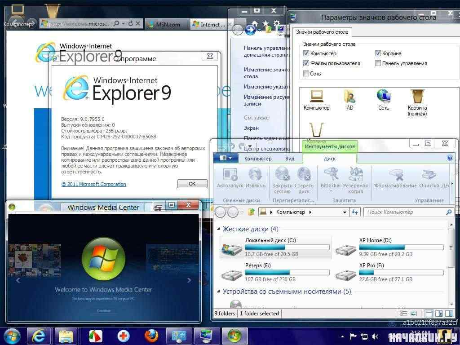Screen dimensions: 460x345
Task: Expand the arrow after Компьютер in breadcrumb
Action: tap(310, 212)
